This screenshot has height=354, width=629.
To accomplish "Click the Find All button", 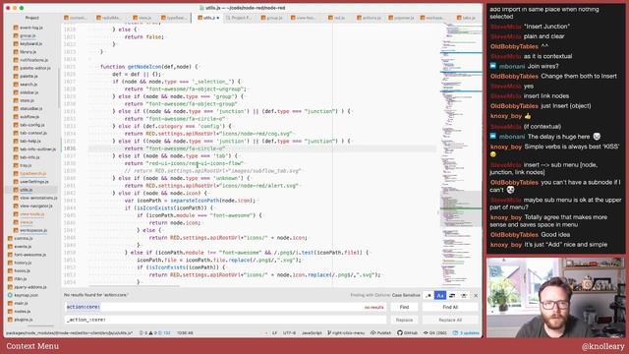I will (450, 307).
